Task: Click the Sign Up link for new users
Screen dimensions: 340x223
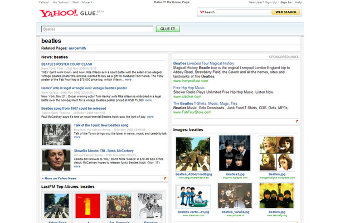Action: point(271,2)
